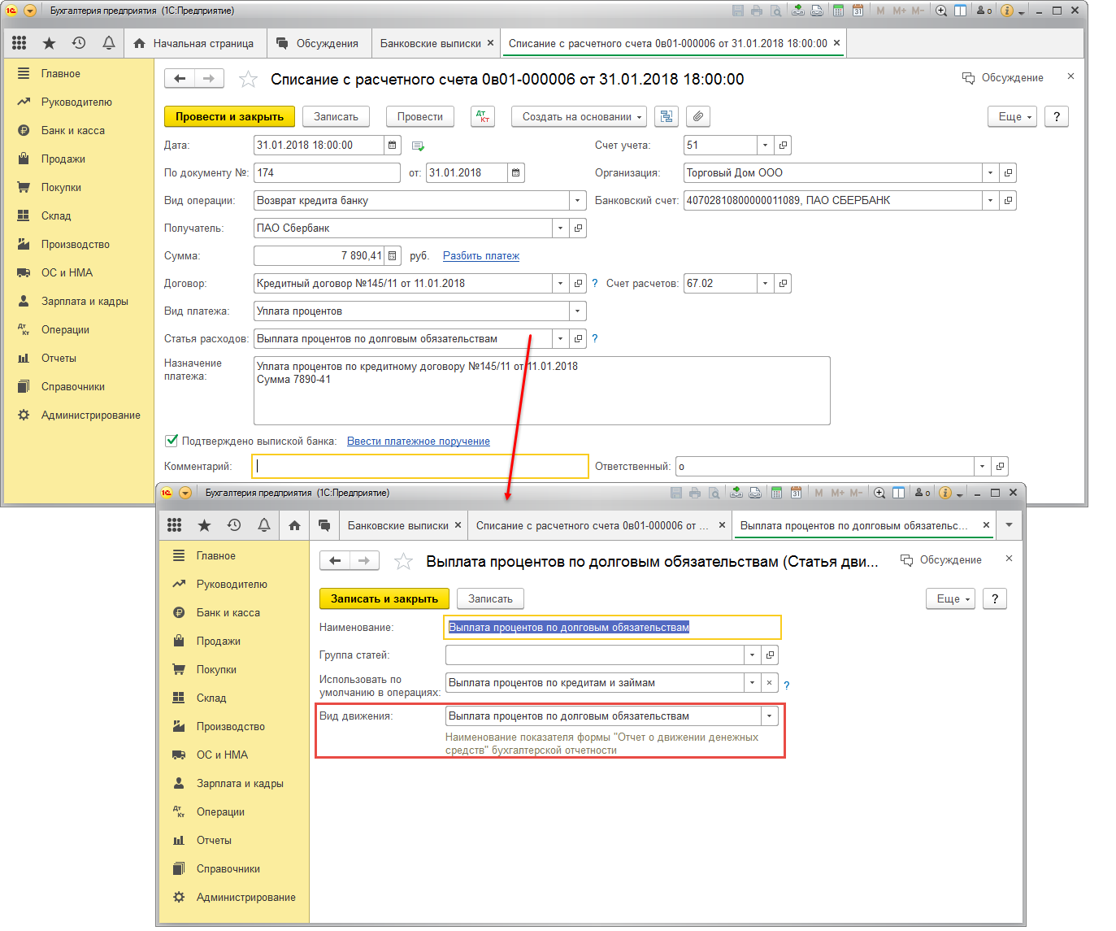Click 'Разбить платеж' link
1116x931 pixels.
click(481, 255)
